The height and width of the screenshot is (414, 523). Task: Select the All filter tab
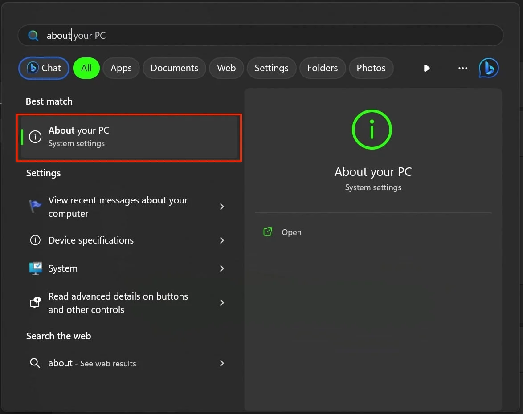[86, 68]
